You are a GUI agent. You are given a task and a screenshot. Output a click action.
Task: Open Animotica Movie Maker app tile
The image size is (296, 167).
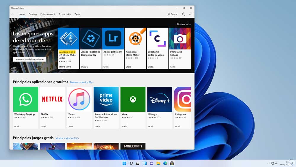click(135, 48)
